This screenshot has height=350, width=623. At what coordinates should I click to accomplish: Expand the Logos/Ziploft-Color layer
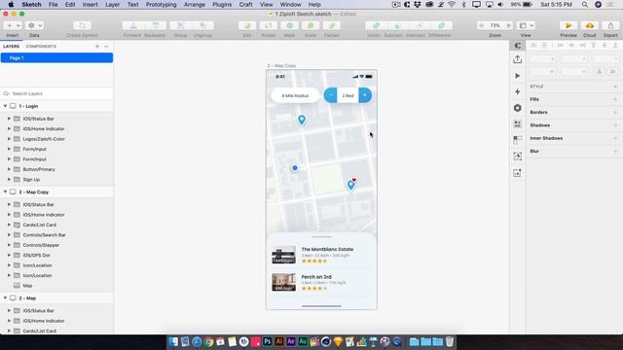coord(9,139)
